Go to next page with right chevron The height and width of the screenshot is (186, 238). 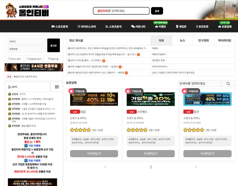click(196, 167)
